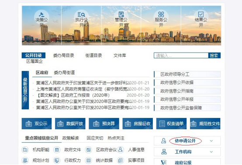242x165 pixels.
Task: Select the 政策解读 tab
Action: [x=70, y=138]
